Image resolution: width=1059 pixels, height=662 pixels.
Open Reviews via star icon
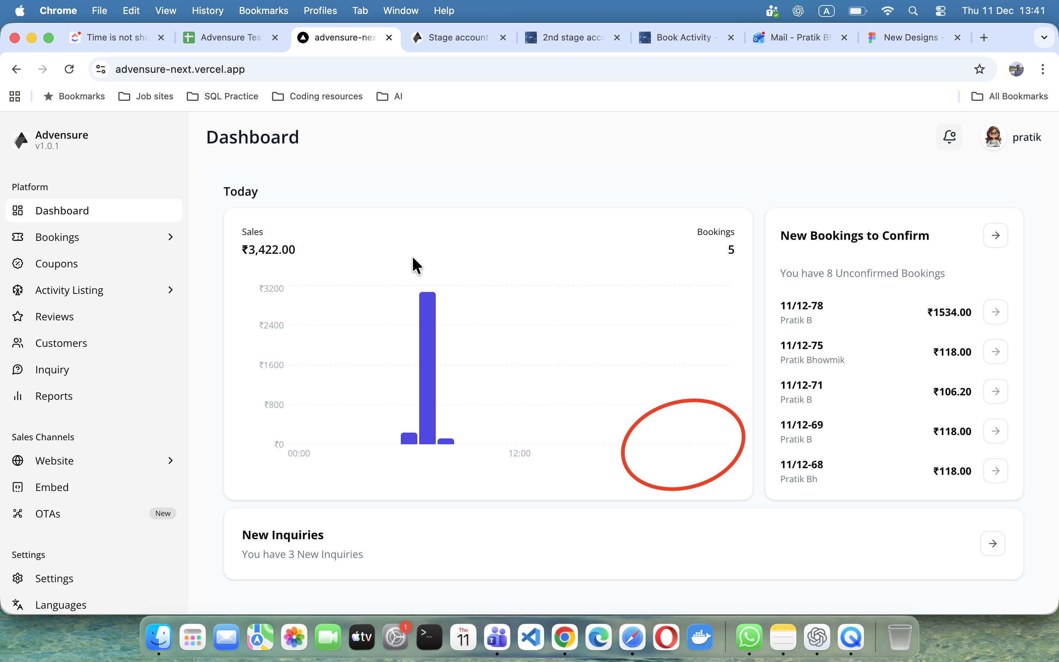(18, 317)
